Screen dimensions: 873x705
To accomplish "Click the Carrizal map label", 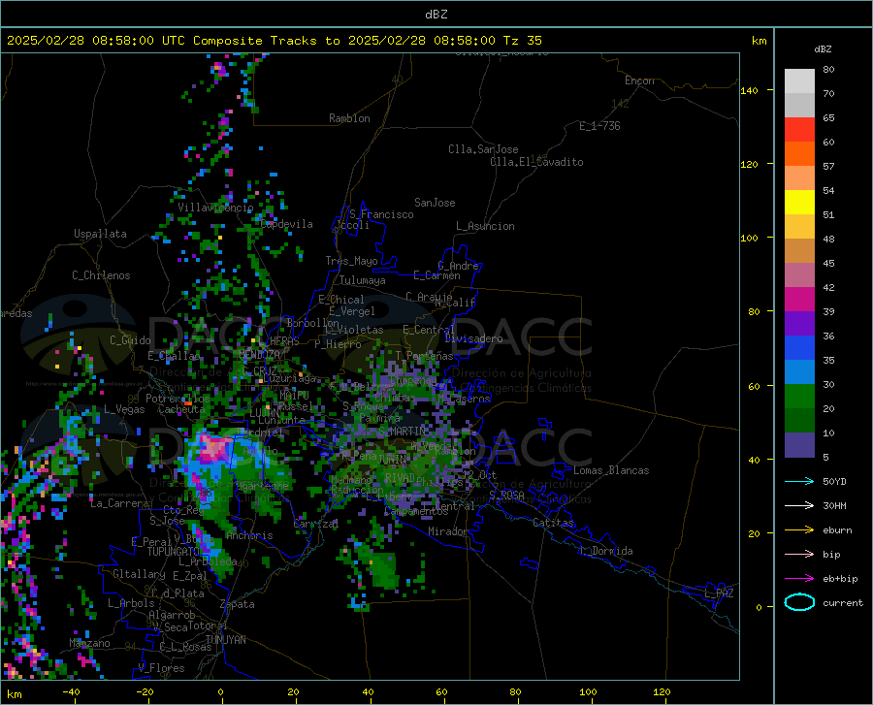I will coord(315,524).
